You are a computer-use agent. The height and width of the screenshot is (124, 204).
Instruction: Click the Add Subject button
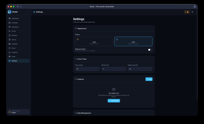tap(114, 101)
